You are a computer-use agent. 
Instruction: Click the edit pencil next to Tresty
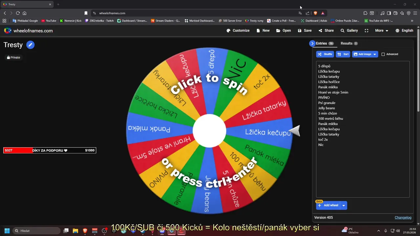(31, 45)
